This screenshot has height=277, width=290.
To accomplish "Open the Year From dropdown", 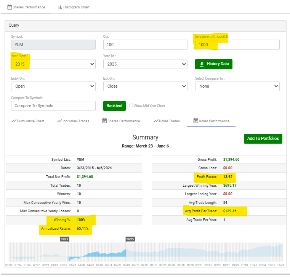I will [x=53, y=64].
